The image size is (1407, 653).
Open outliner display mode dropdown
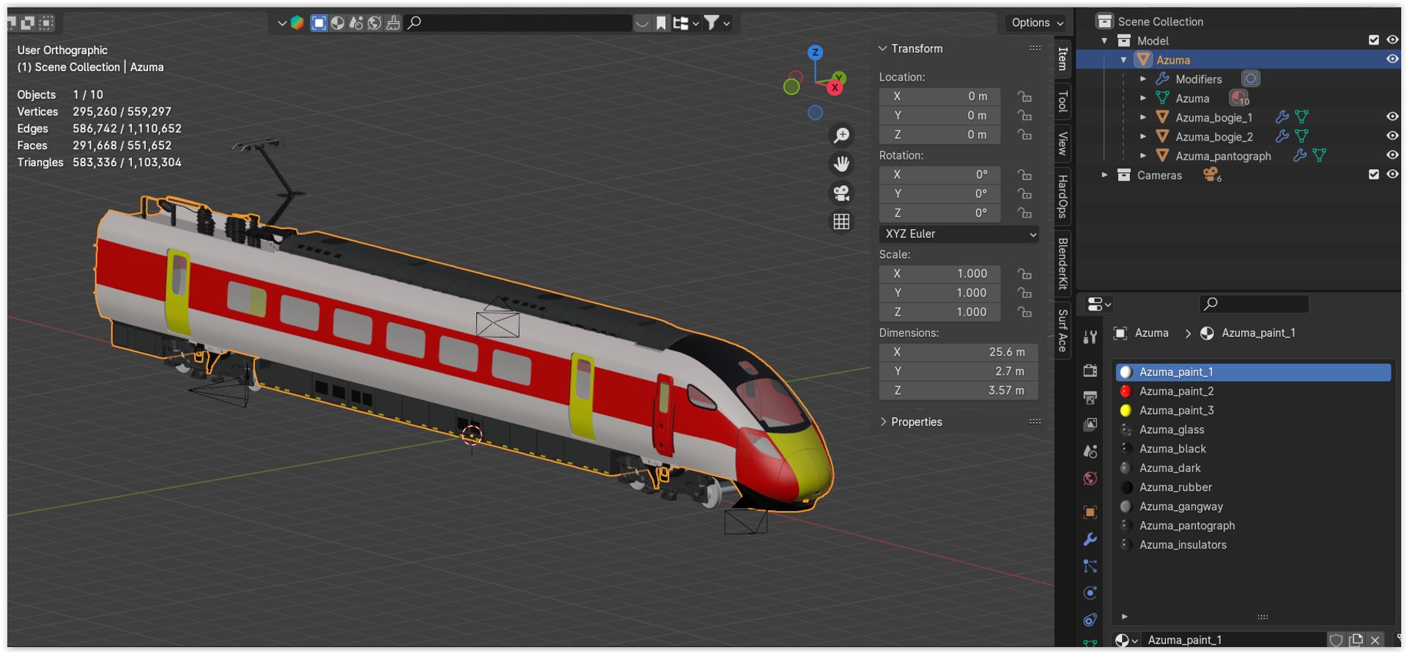click(x=685, y=23)
